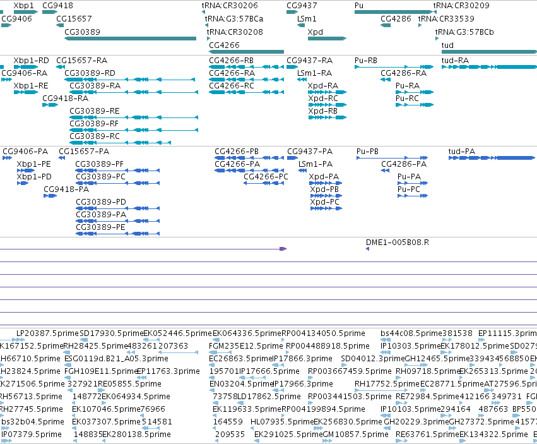Select the CG30389-RC transcript label
Image resolution: width=537 pixels, height=444 pixels.
[x=95, y=136]
